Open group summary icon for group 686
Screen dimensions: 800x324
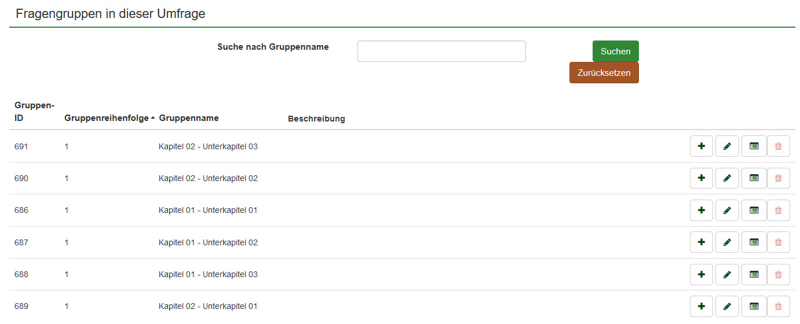tap(754, 210)
